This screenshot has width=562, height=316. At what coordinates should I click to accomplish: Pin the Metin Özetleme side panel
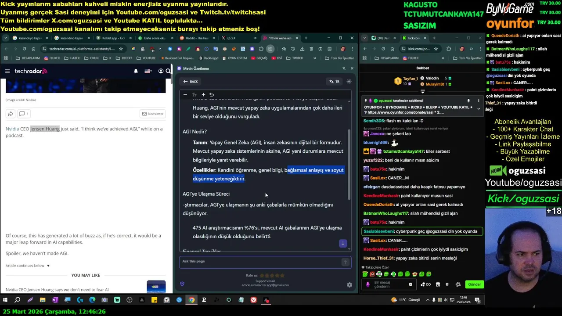[x=344, y=68]
